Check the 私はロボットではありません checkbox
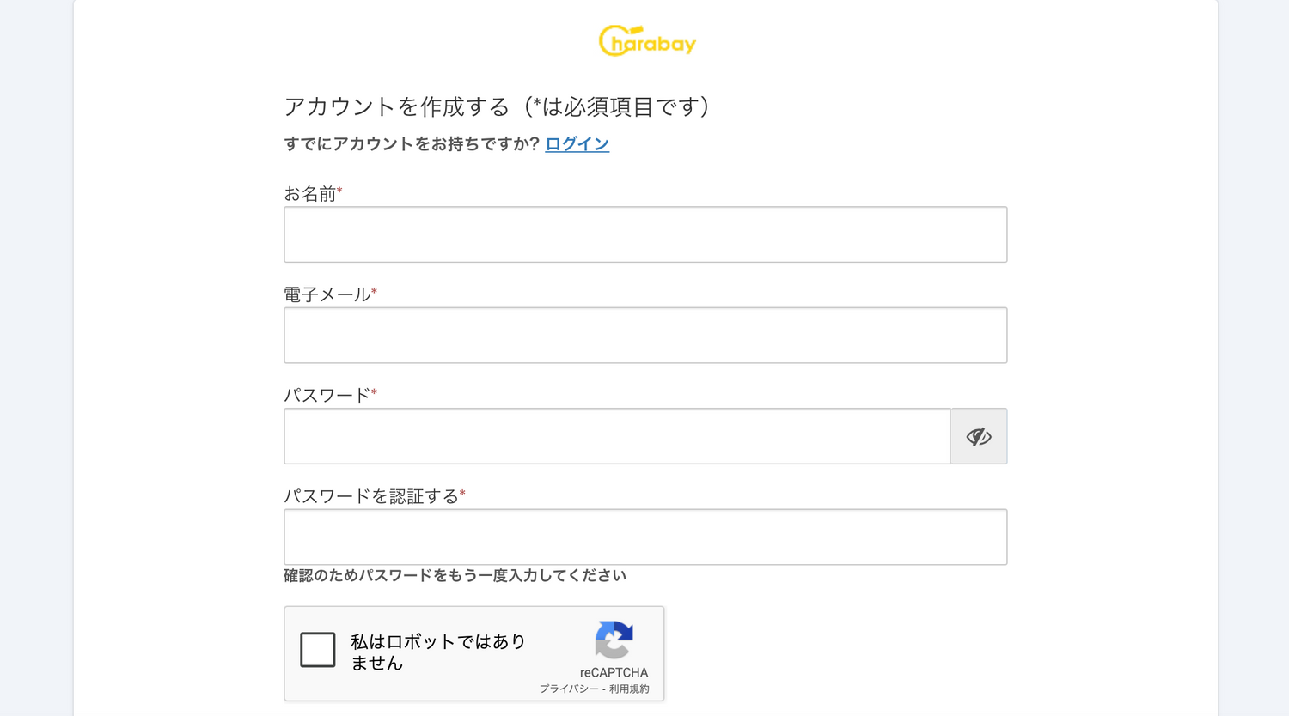1289x716 pixels. point(318,650)
